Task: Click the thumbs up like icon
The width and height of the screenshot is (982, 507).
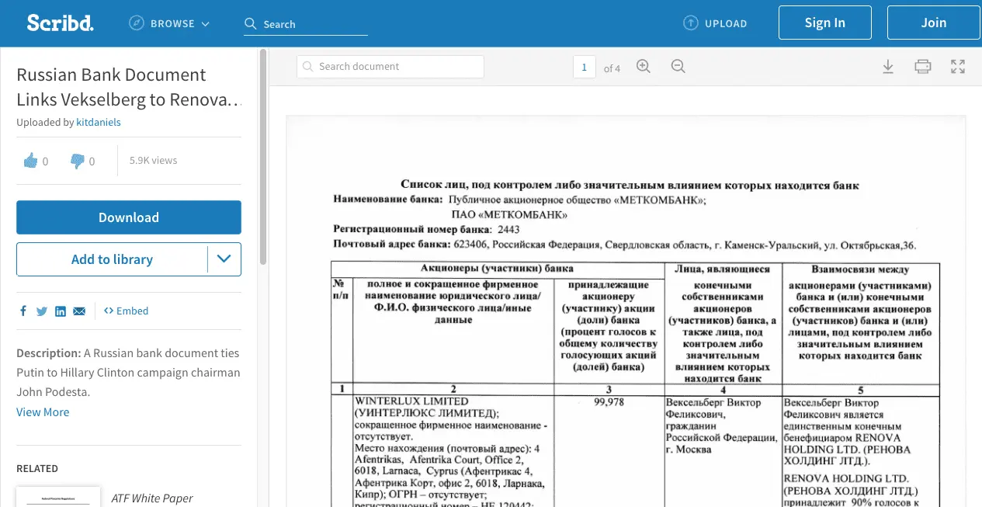Action: [x=31, y=161]
